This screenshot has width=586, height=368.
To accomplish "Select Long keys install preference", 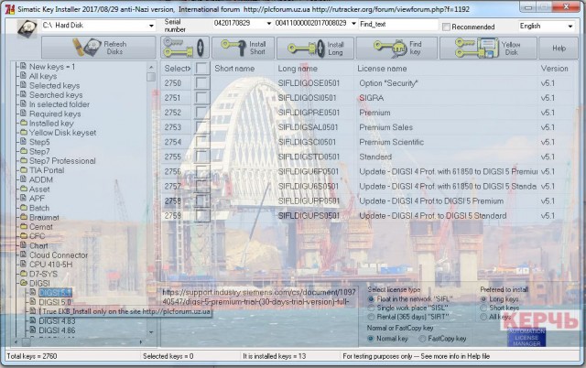I will point(483,298).
